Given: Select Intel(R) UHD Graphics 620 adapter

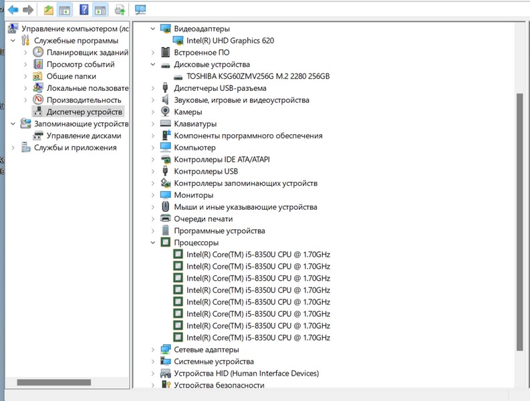Looking at the screenshot, I should point(230,41).
